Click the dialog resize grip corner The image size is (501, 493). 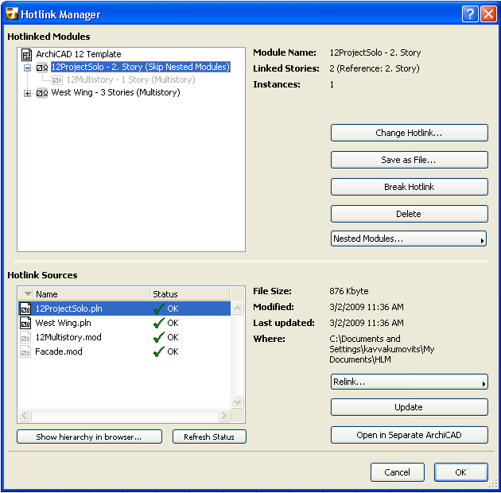493,485
